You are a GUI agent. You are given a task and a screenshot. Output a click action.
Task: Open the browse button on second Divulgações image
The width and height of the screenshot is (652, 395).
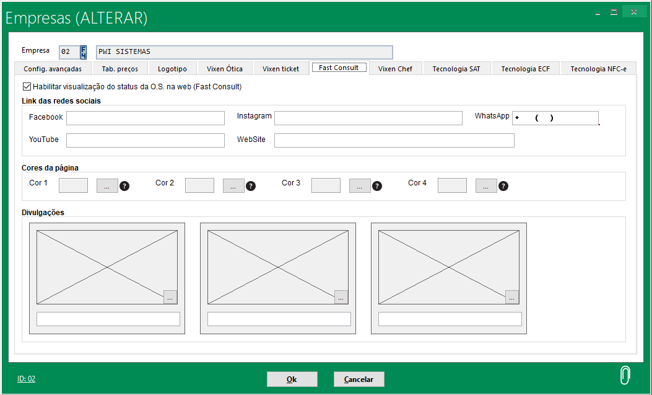341,297
